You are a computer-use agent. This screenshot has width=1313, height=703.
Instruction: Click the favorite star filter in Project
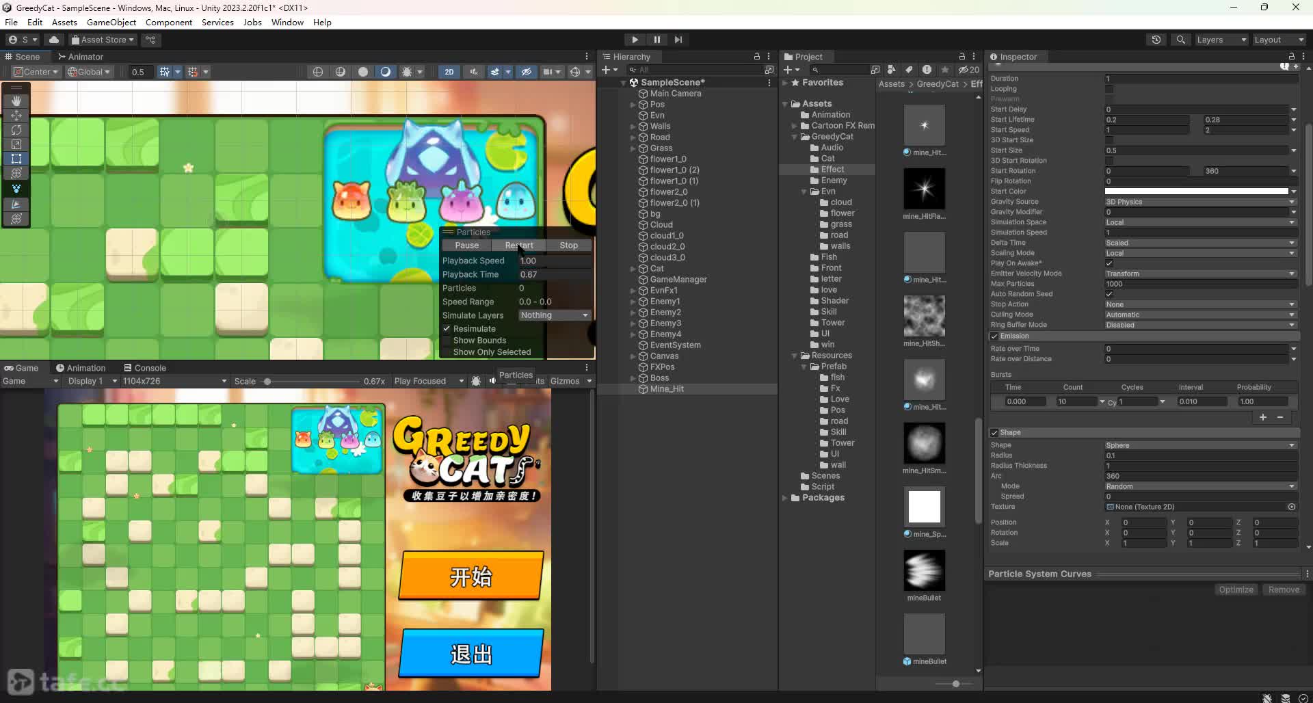[945, 70]
